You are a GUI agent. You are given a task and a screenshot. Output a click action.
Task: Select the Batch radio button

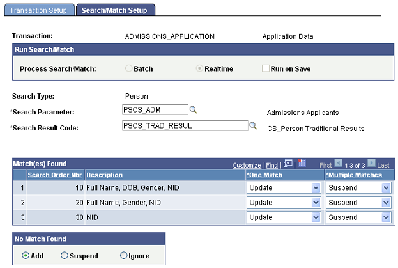coord(129,68)
